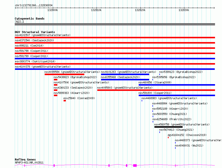Select the nsv4100378 gnomAD variant label
Image resolution: width=222 pixels, height=168 pixels.
point(43,67)
